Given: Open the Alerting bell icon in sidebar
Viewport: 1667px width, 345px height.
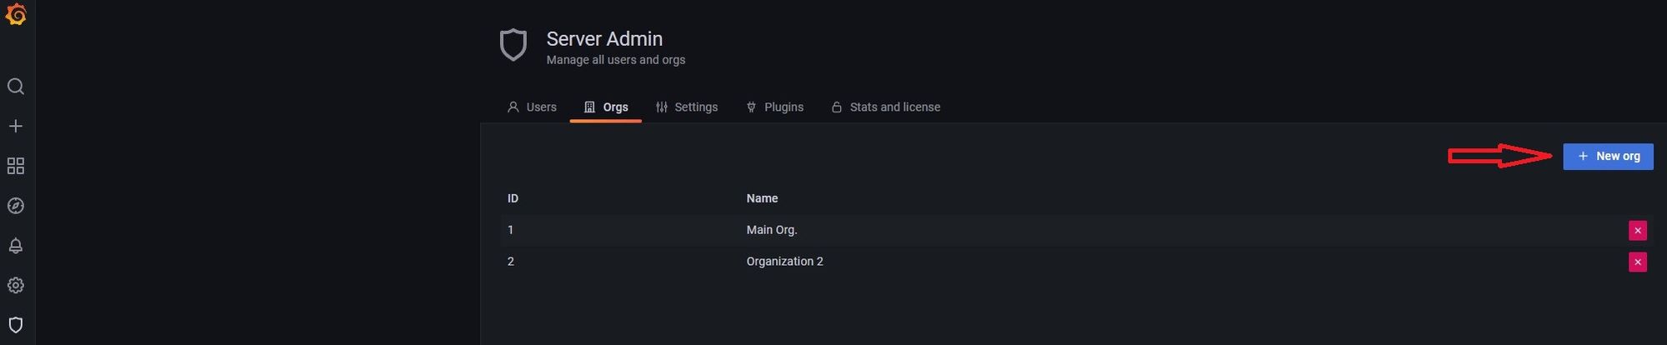Looking at the screenshot, I should click(16, 246).
